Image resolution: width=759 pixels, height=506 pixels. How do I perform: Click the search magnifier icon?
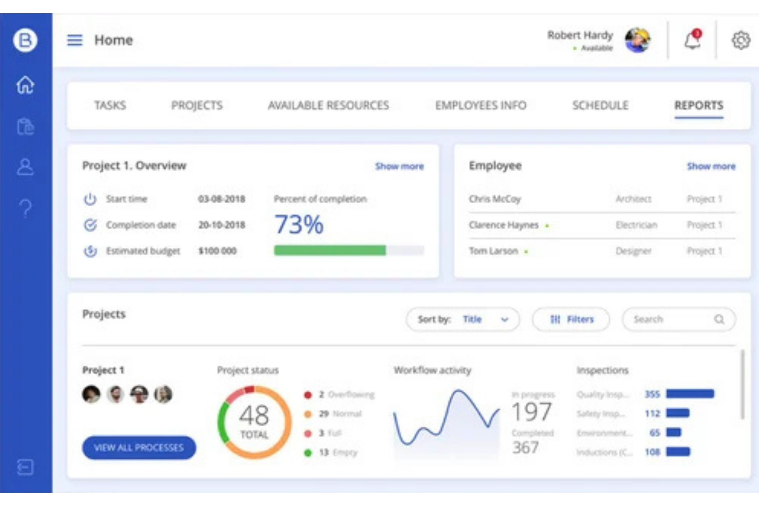pyautogui.click(x=719, y=320)
